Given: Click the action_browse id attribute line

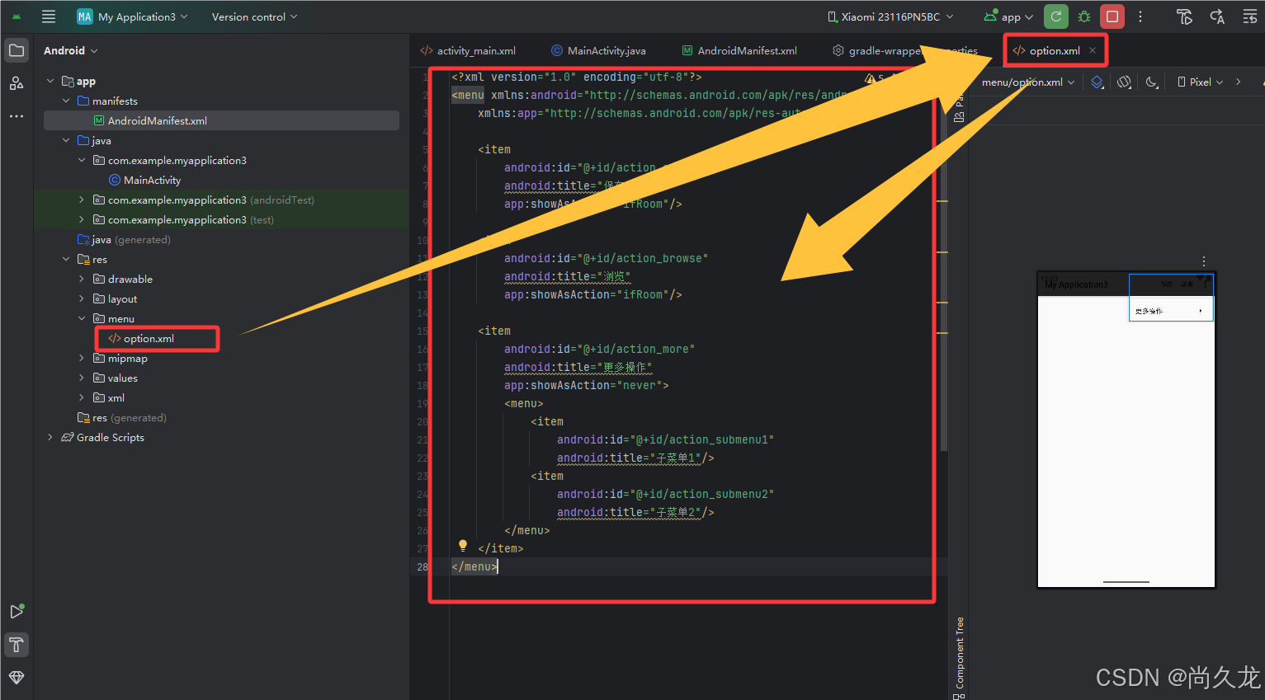Looking at the screenshot, I should [606, 258].
